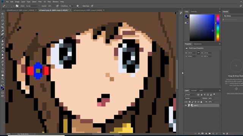The width and height of the screenshot is (243, 136).
Task: Add content to library plus icon
Action: point(224,133)
